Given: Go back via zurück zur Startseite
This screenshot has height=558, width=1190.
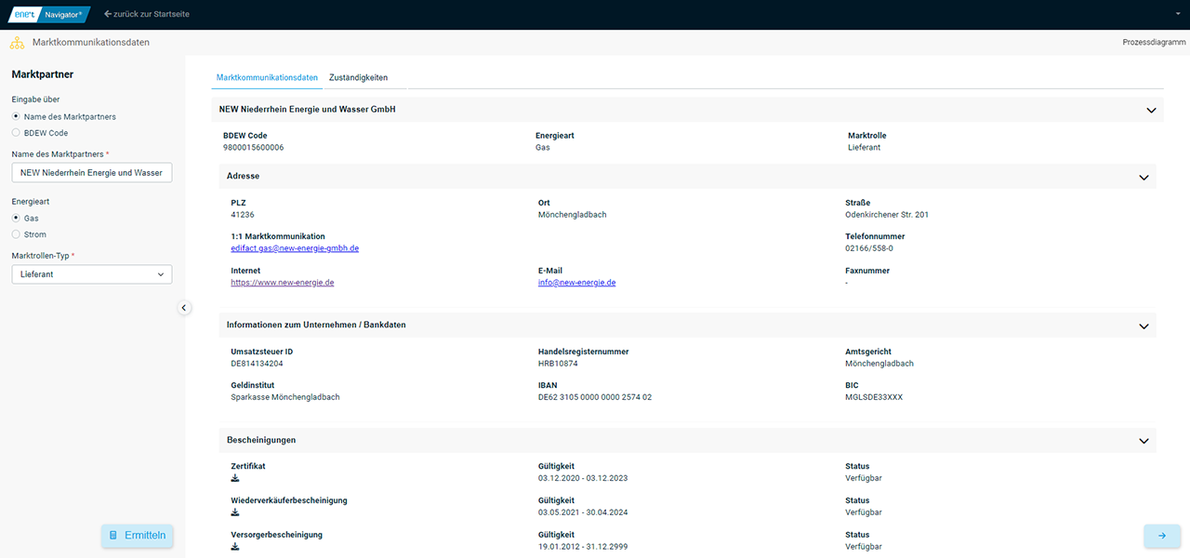Looking at the screenshot, I should pos(147,14).
